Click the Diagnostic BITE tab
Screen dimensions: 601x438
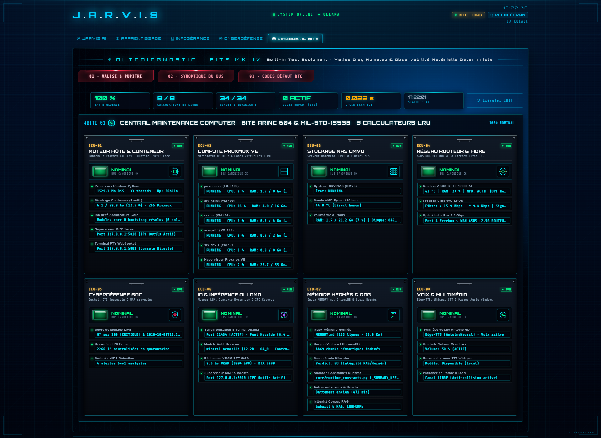295,38
